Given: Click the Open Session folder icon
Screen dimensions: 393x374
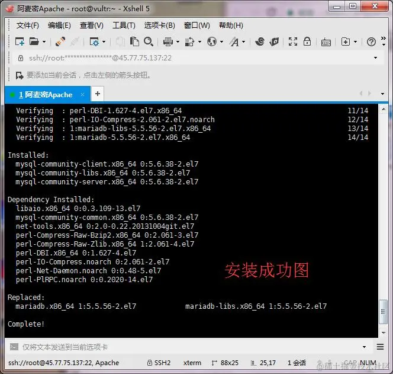Looking at the screenshot, I should coord(34,41).
